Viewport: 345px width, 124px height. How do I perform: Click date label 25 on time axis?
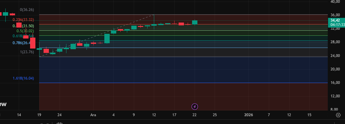[x=215, y=115]
